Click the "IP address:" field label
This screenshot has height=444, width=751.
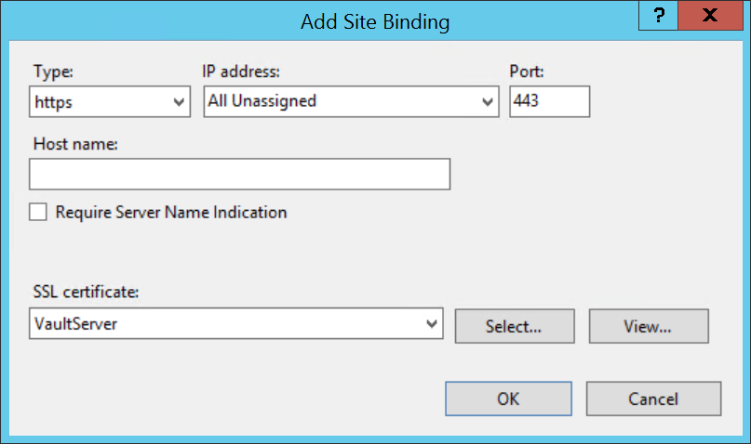point(241,71)
